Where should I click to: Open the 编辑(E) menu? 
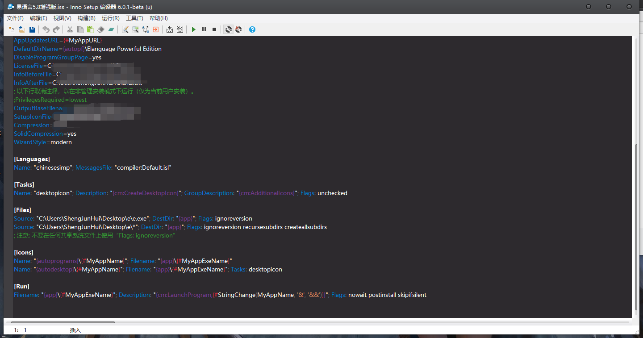click(x=38, y=18)
